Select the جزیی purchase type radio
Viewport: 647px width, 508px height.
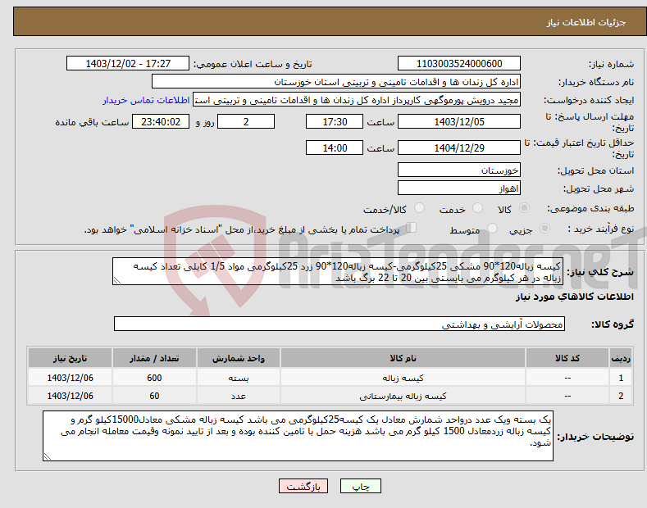pyautogui.click(x=544, y=229)
